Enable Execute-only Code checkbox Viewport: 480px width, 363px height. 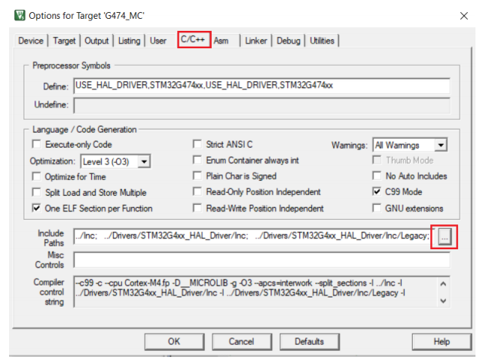pyautogui.click(x=36, y=144)
